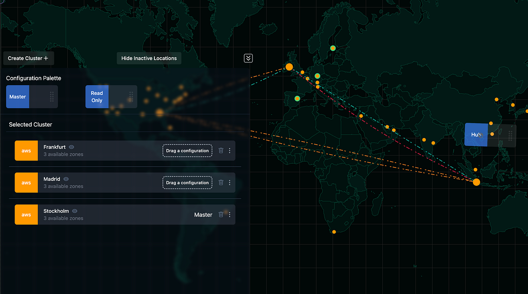This screenshot has width=528, height=294.
Task: Click Stockholm 3 available zones text
Action: (63, 218)
